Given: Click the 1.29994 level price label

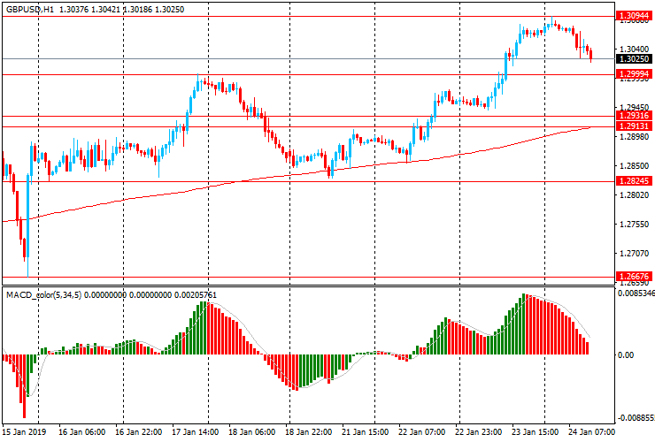Looking at the screenshot, I should pyautogui.click(x=634, y=74).
